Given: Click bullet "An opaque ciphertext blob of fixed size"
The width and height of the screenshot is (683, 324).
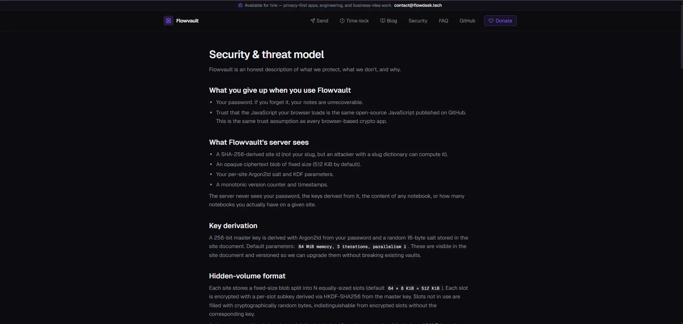Looking at the screenshot, I should tap(288, 164).
